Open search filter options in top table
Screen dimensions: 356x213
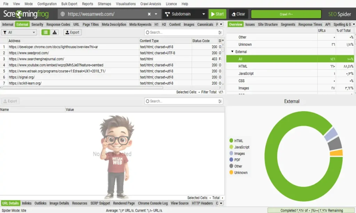pos(220,32)
